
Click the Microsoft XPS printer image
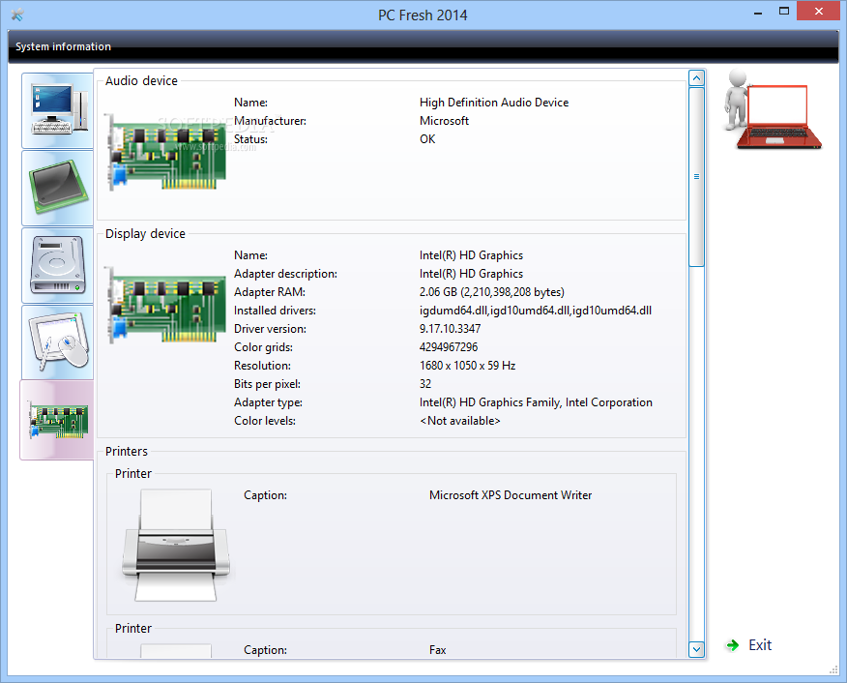176,545
